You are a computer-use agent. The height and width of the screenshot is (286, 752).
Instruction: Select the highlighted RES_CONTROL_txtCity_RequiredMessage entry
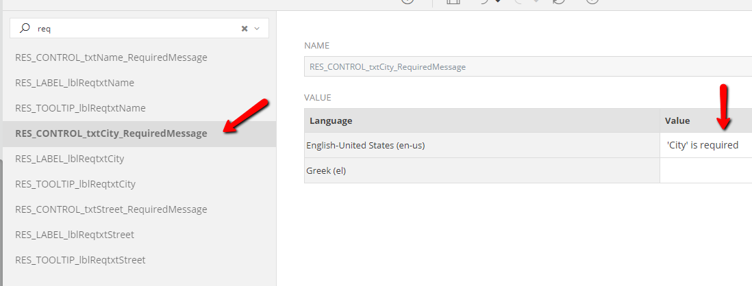tap(111, 133)
